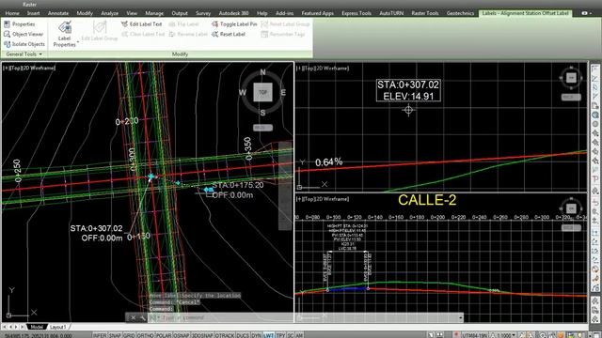This screenshot has width=602, height=338.
Task: Open command line customize wrench icon
Action: click(x=142, y=317)
